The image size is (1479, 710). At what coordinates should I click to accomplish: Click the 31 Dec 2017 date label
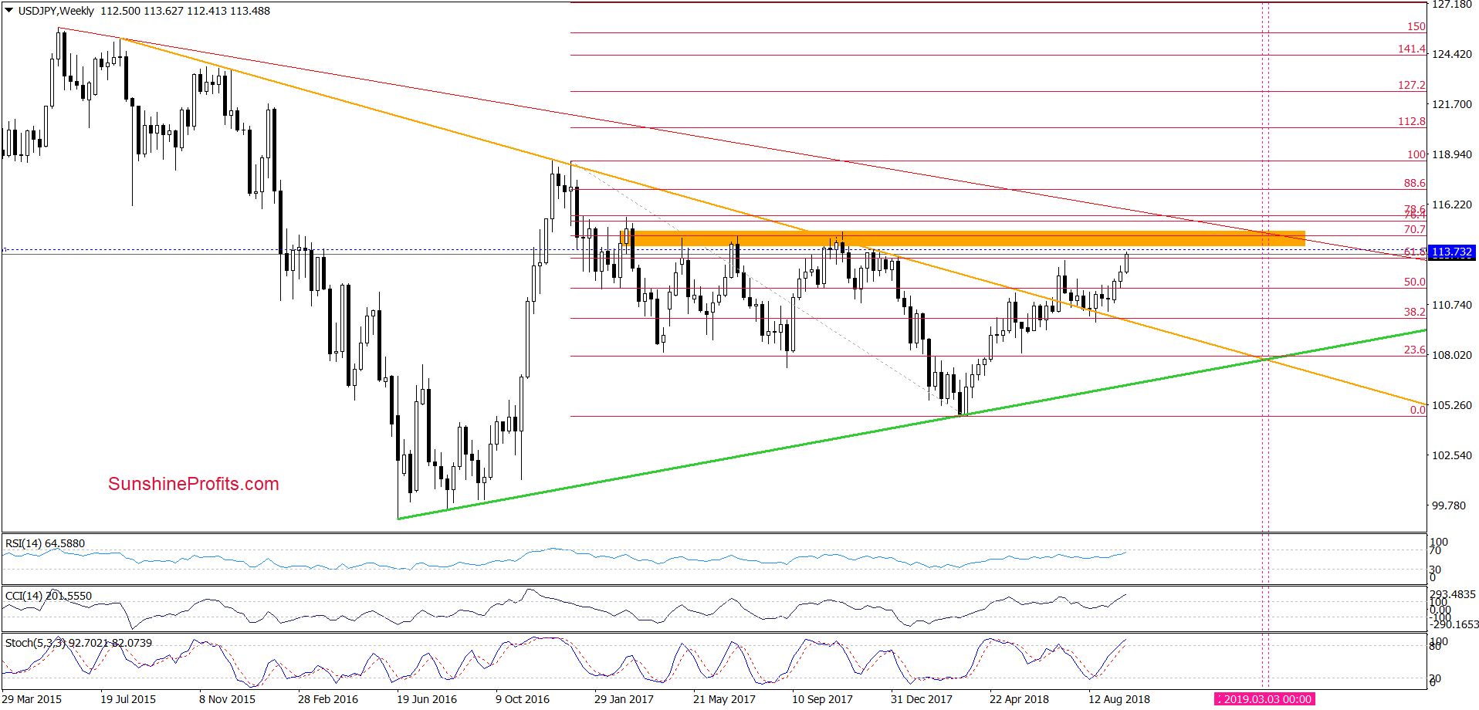pyautogui.click(x=922, y=699)
